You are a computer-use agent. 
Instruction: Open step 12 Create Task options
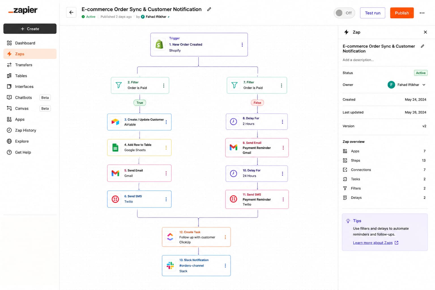point(225,237)
